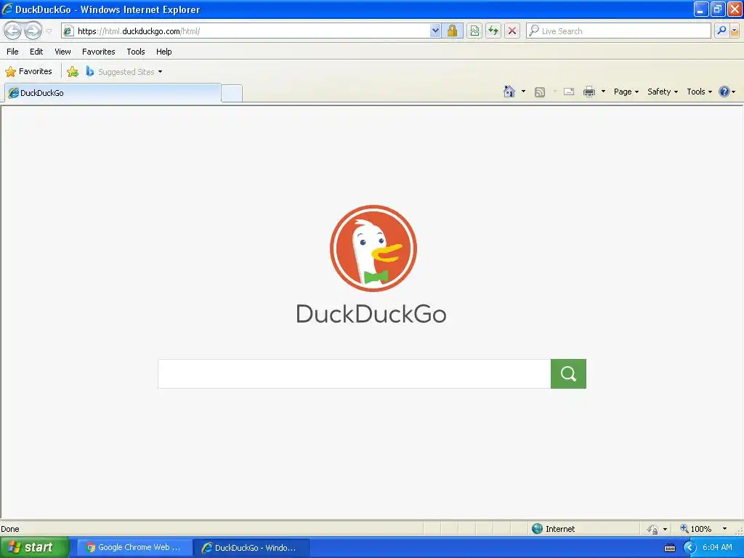Open the Tools menu in menu bar
This screenshot has height=558, width=744.
tap(136, 52)
